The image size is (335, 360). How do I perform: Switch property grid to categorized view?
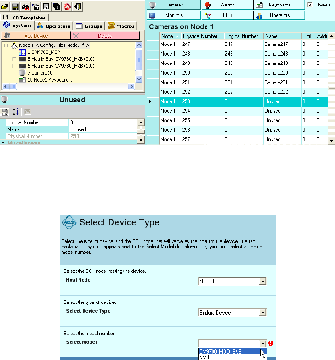tap(6, 112)
